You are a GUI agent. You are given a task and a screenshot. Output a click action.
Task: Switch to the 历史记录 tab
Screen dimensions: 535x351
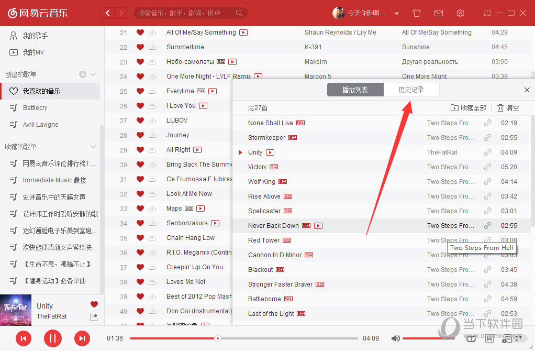tap(411, 90)
